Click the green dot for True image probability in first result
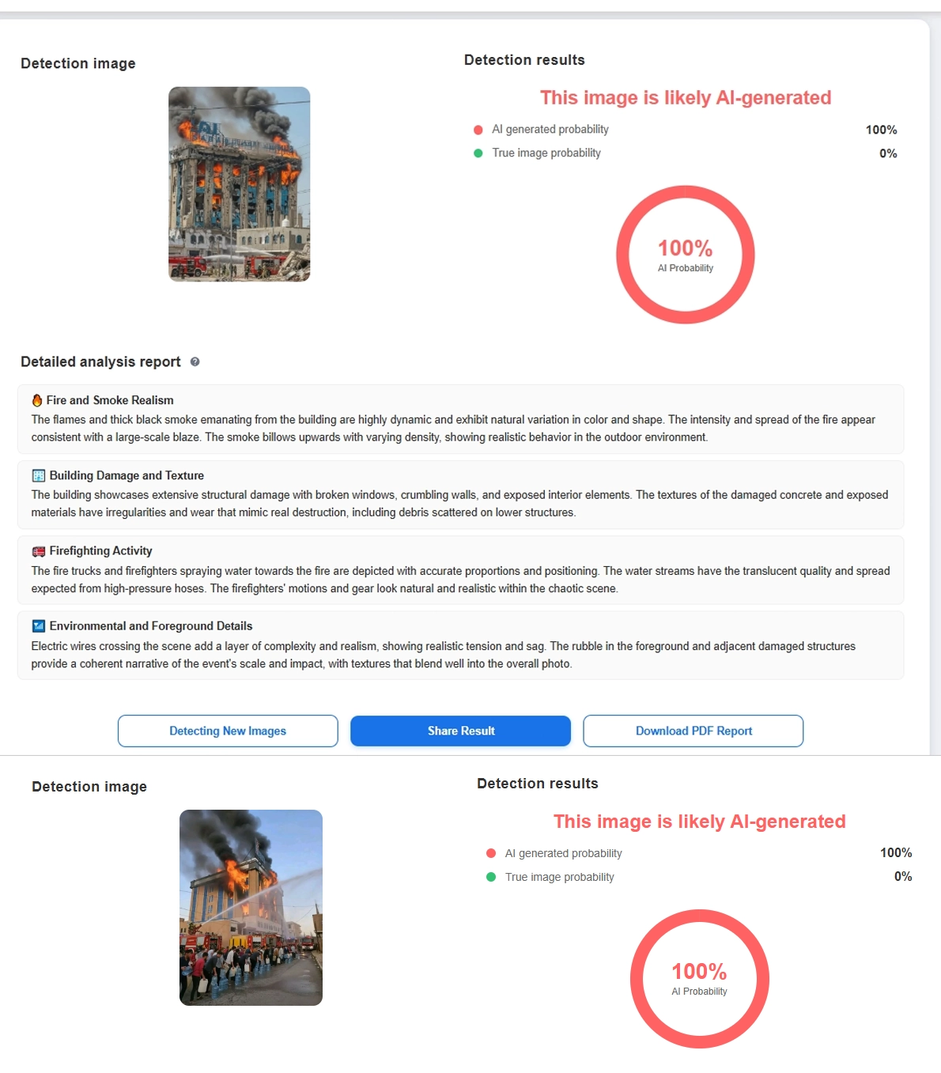The image size is (941, 1073). pos(478,153)
